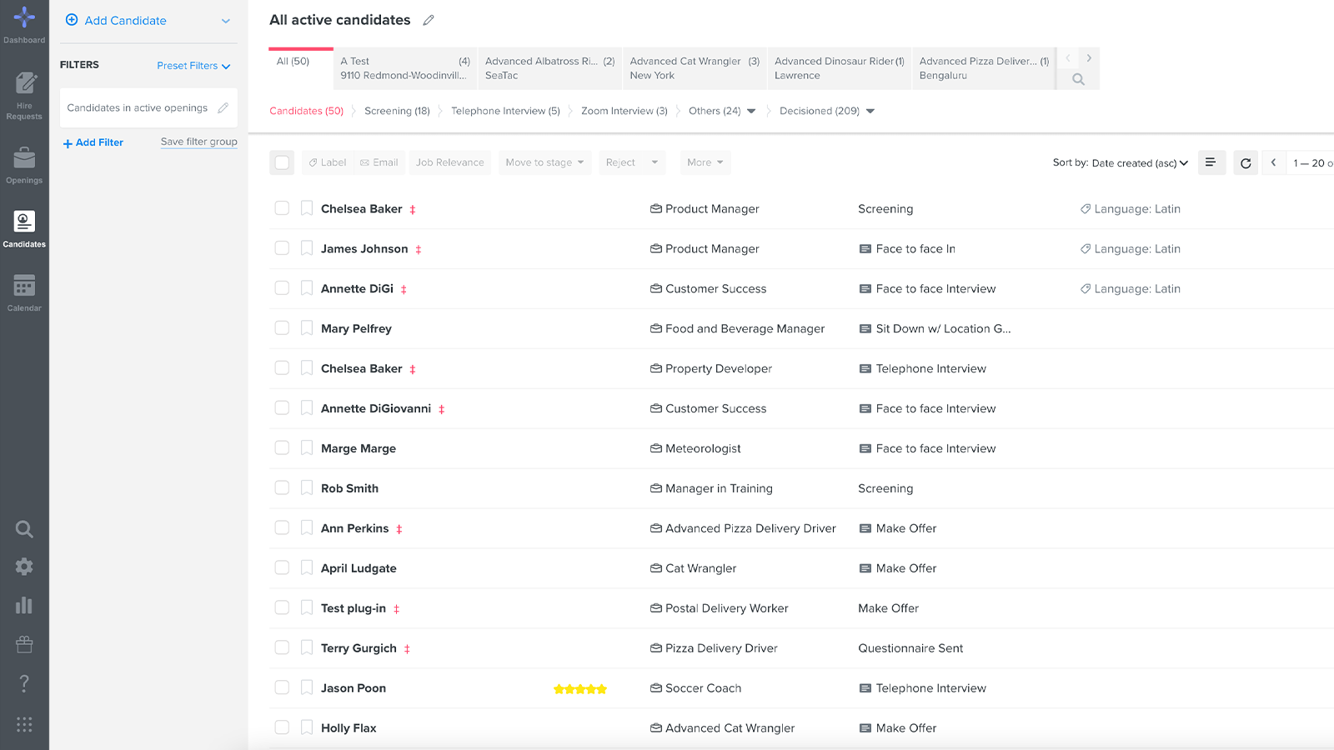
Task: Go to the Calendar view
Action: point(24,292)
